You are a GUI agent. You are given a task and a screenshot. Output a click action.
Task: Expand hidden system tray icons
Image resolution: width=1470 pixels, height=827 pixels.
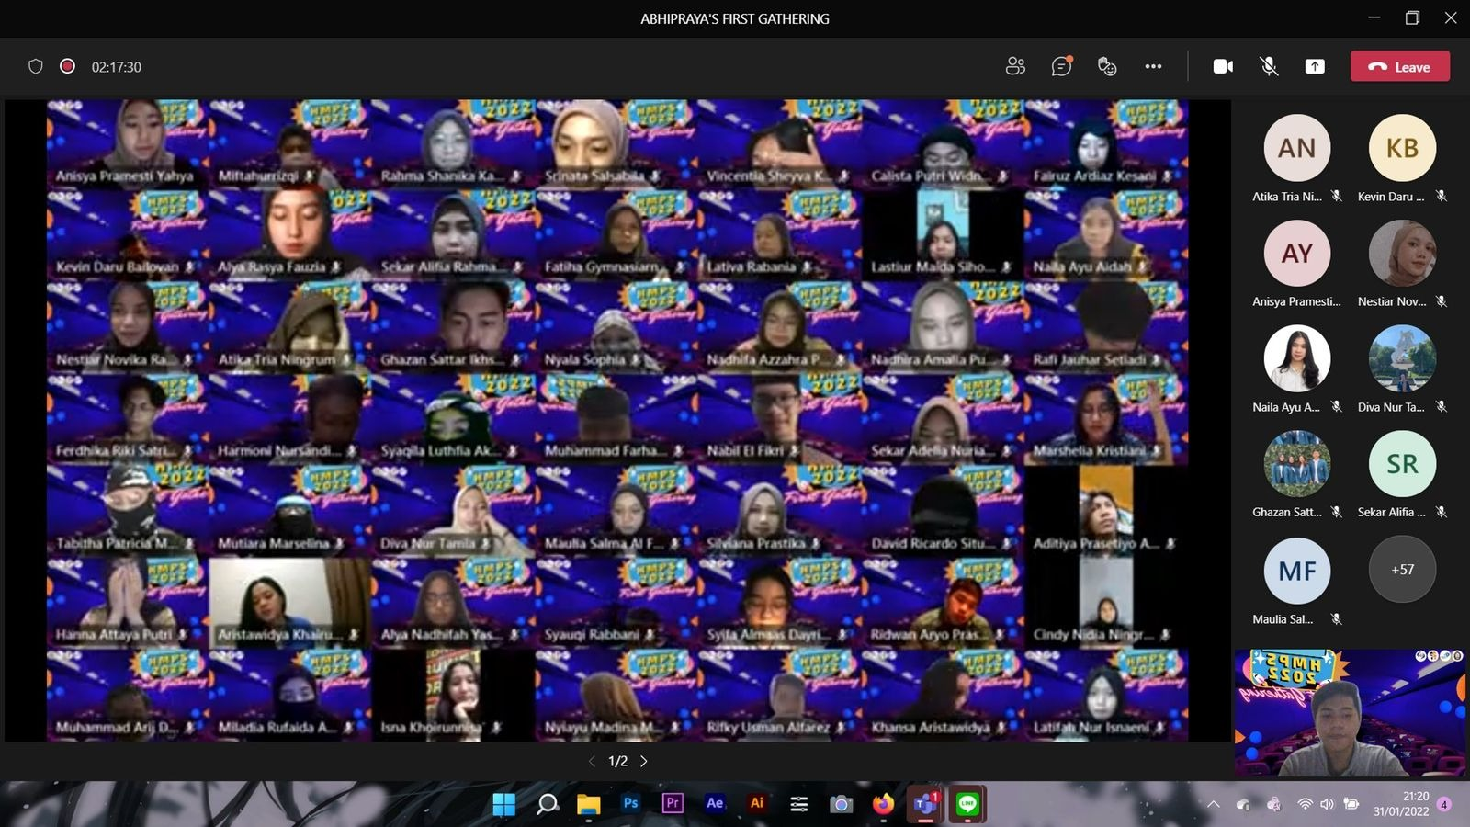click(1214, 804)
